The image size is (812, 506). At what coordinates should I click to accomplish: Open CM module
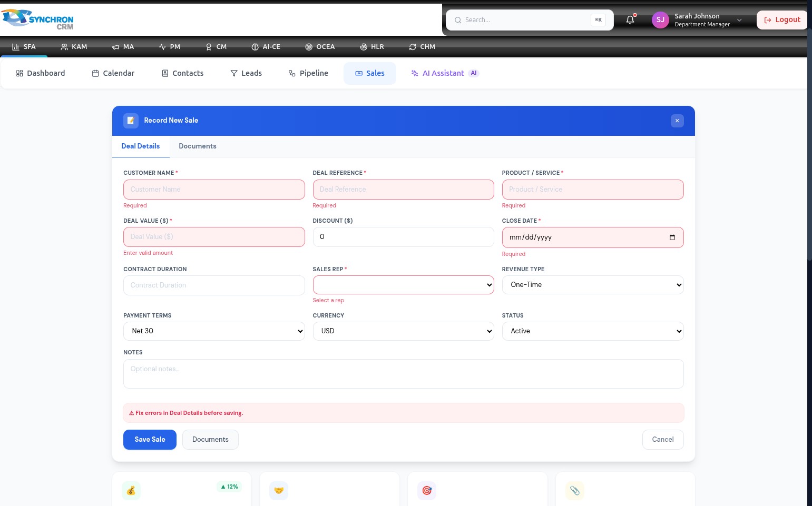point(216,47)
